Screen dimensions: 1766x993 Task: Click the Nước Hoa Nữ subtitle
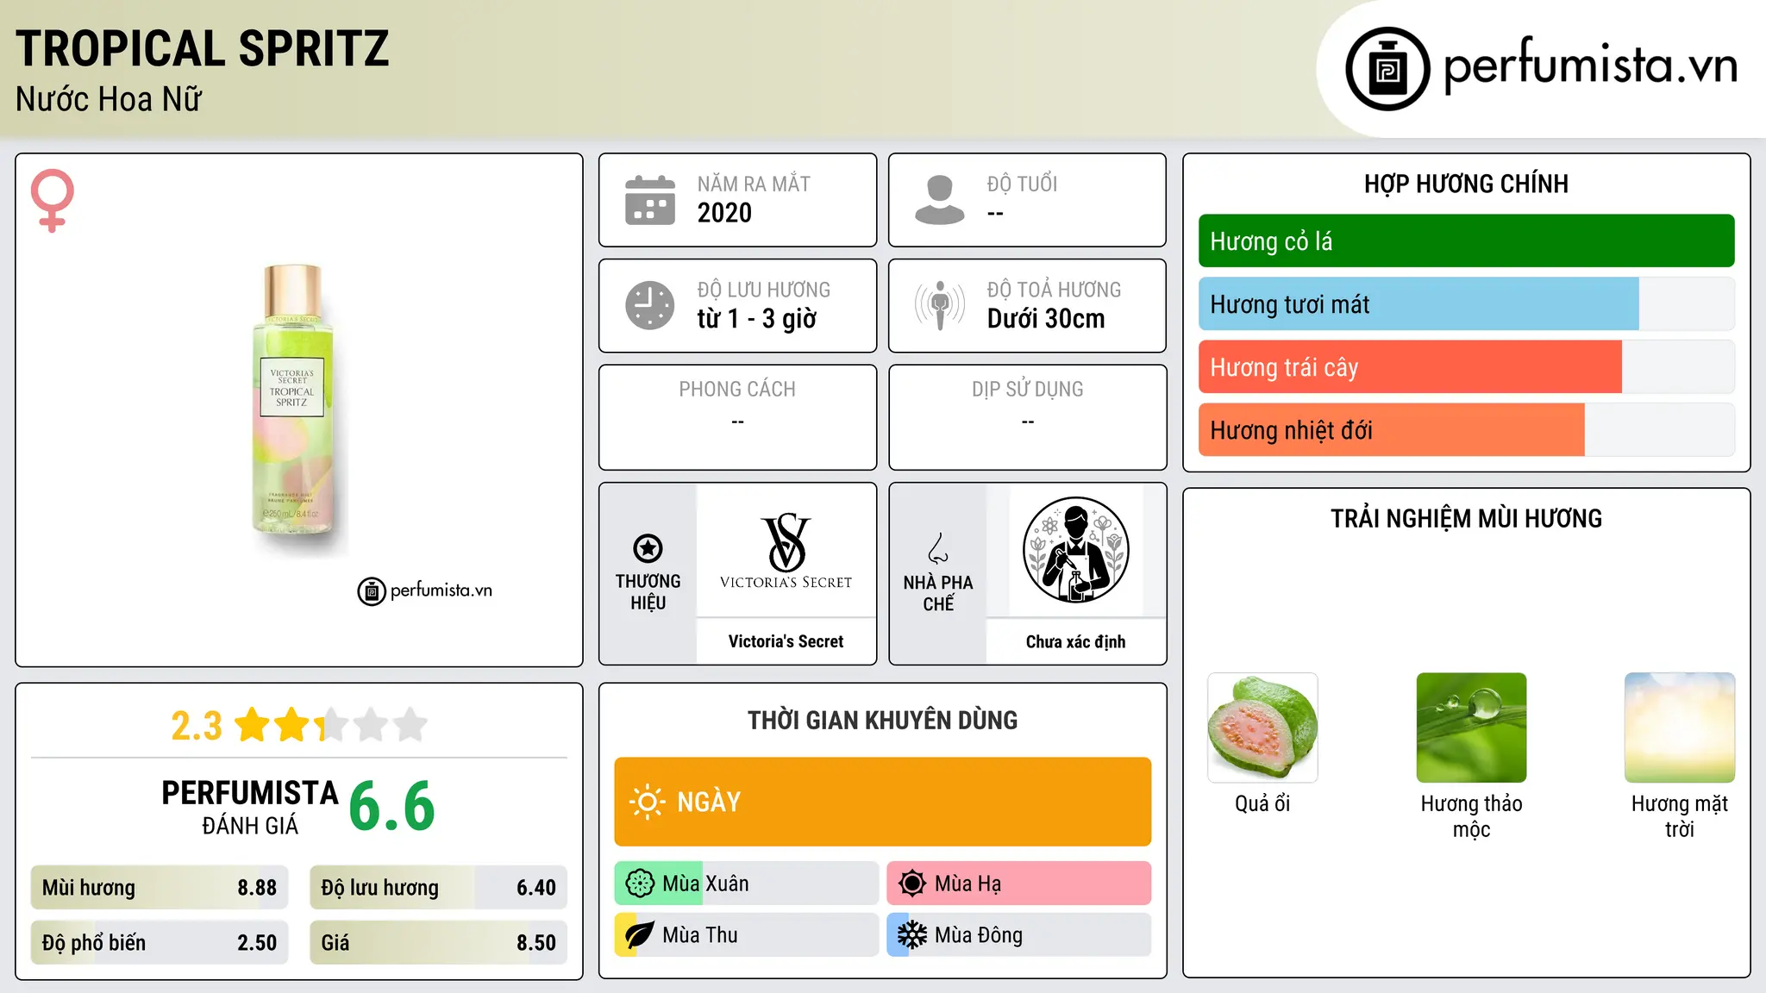pyautogui.click(x=109, y=99)
